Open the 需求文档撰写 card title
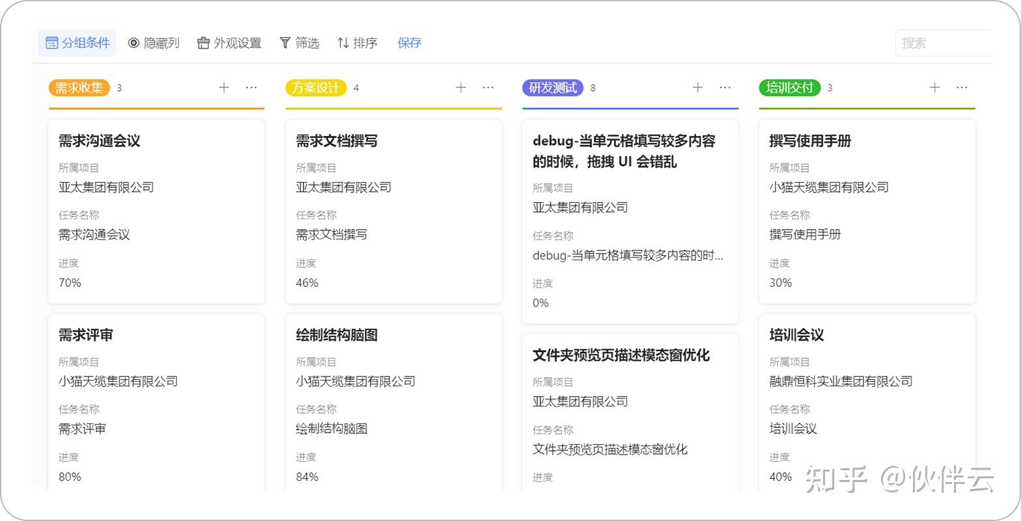The image size is (1021, 521). (x=337, y=141)
